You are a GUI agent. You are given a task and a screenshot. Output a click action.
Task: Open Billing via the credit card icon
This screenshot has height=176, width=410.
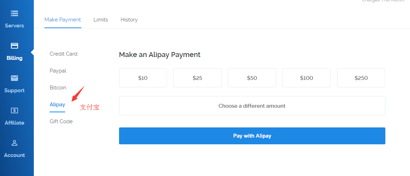14,46
